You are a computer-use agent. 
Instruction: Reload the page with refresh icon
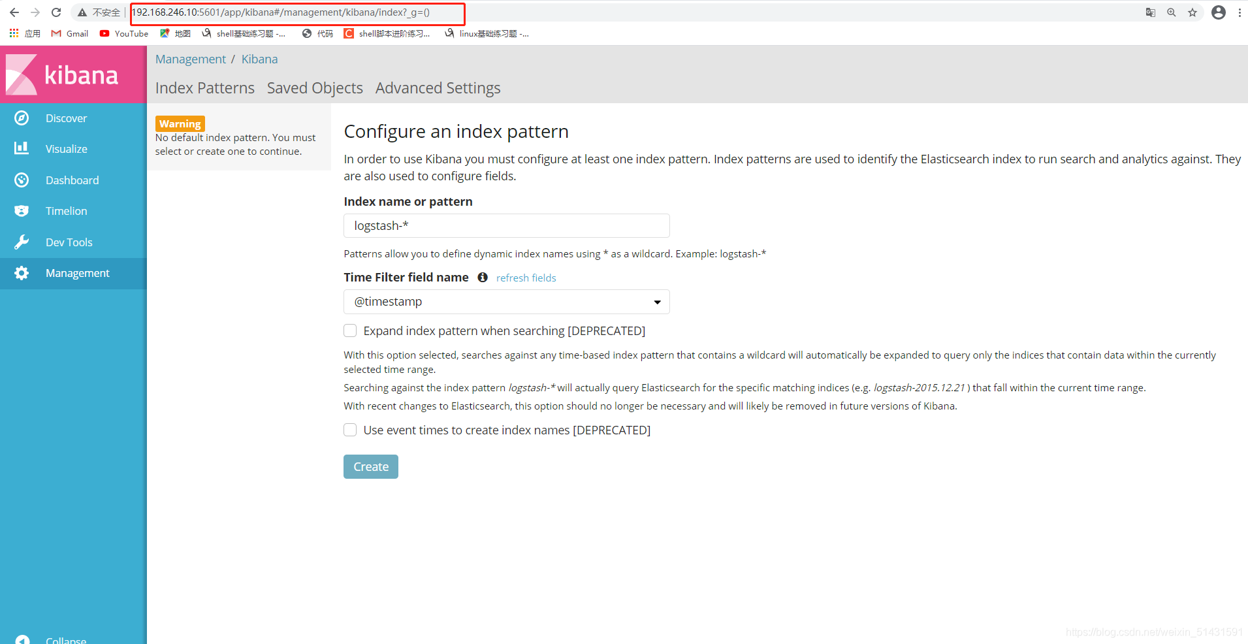pos(56,12)
